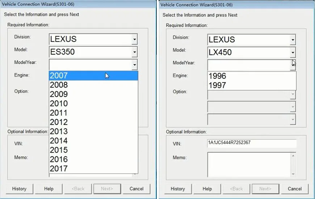
Task: Select model year 2010
Action: pos(93,103)
